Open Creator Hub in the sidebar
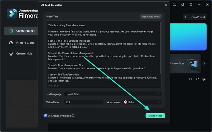The image size is (212, 132). coord(21,53)
